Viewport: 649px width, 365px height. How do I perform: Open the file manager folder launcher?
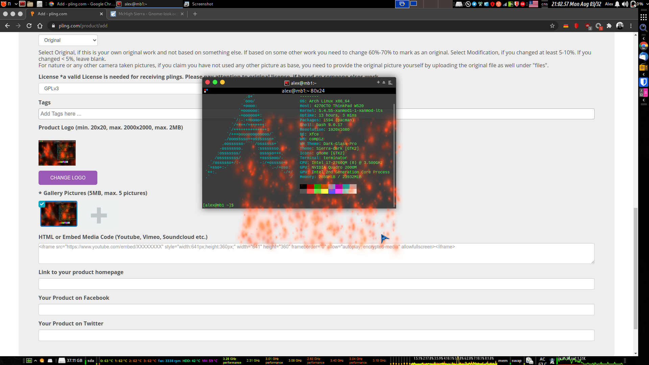pos(30,4)
